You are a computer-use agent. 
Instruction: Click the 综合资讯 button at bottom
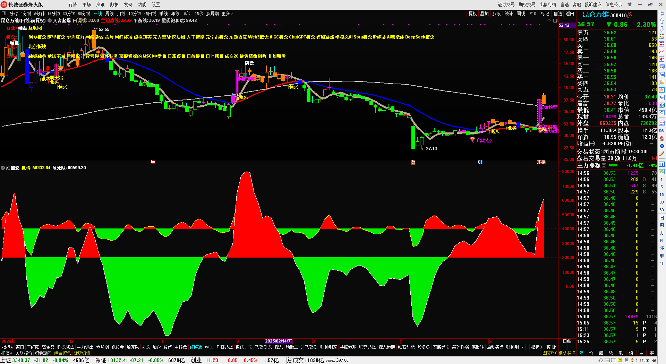pyautogui.click(x=62, y=353)
